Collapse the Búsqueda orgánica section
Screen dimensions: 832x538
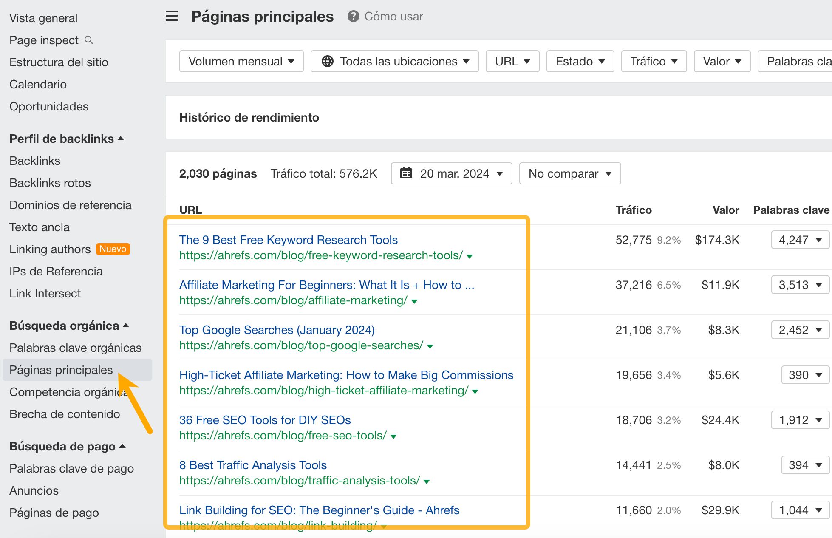(125, 326)
